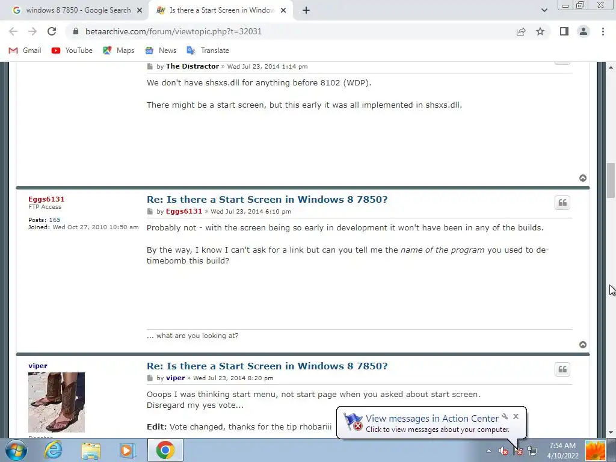
Task: Open the Translate bookmark
Action: tap(208, 51)
